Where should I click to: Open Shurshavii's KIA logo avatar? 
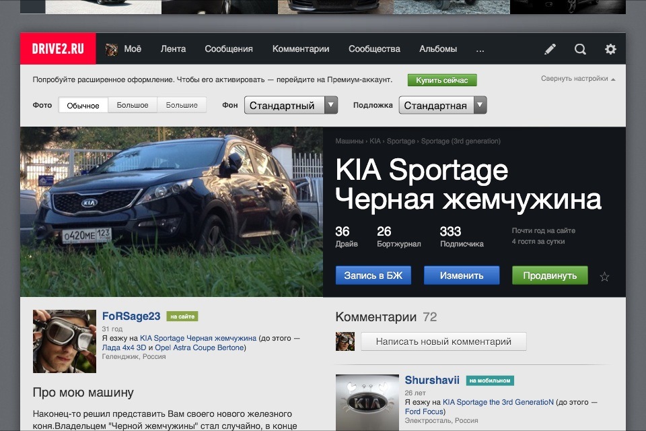coord(367,403)
